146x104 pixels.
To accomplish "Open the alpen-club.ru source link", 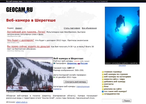I will coord(22,102).
